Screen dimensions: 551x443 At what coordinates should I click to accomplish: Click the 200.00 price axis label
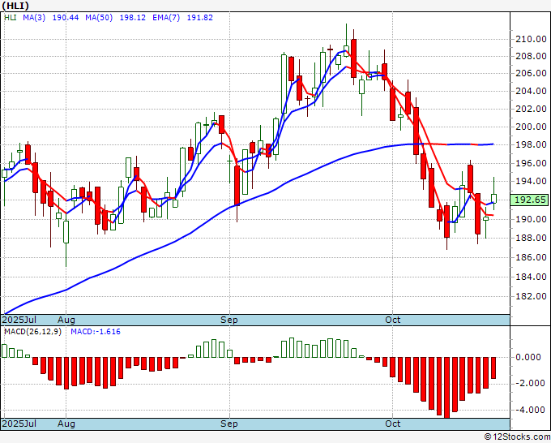pos(531,127)
